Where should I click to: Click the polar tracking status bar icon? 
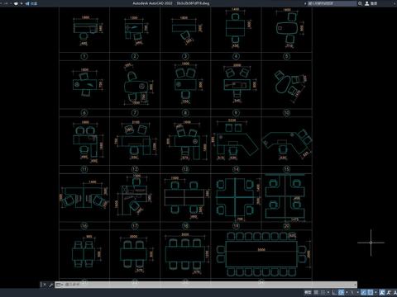tap(341, 292)
